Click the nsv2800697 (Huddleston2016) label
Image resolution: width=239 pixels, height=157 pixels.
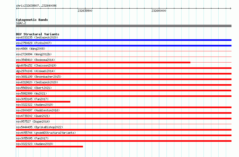[38, 110]
